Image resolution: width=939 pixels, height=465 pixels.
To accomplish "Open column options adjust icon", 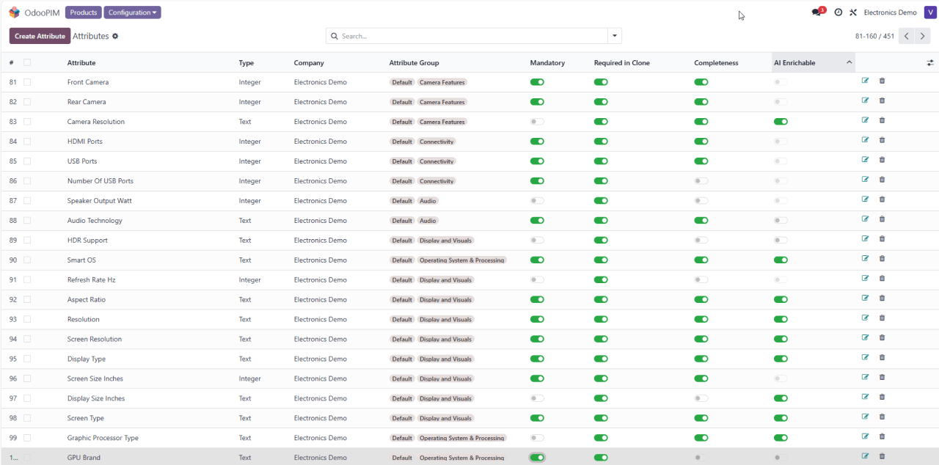I will click(930, 63).
